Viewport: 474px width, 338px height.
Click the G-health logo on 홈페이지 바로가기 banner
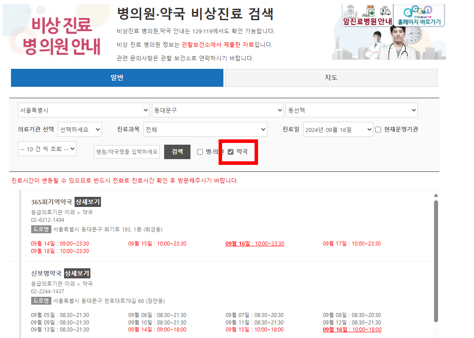coord(418,11)
